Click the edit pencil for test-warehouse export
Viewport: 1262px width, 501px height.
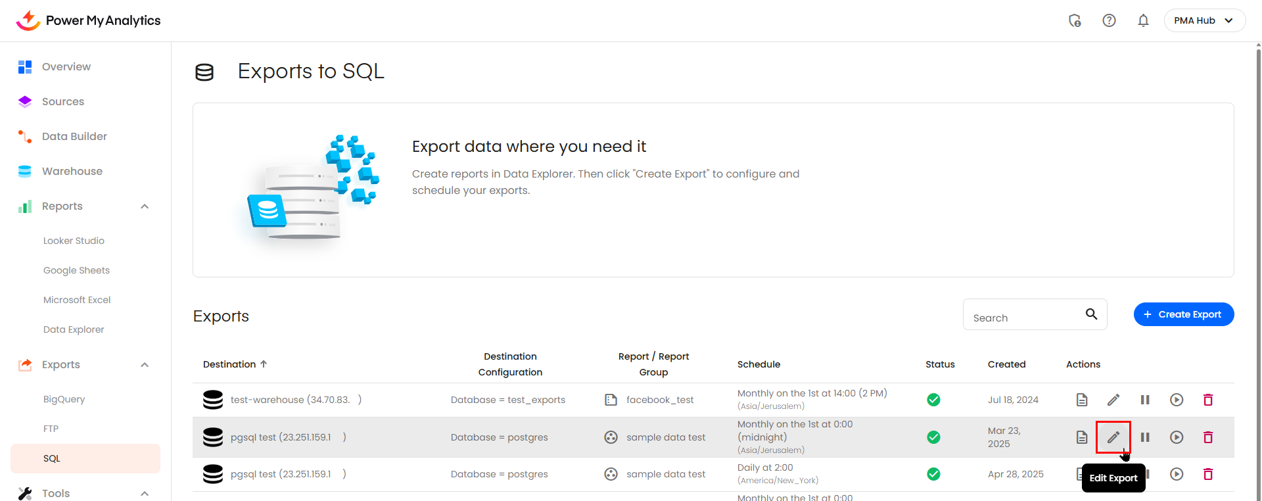(1113, 400)
